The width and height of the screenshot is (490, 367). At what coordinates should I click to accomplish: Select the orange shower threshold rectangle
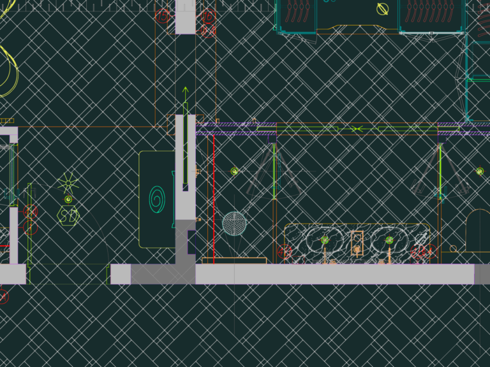(x=234, y=261)
